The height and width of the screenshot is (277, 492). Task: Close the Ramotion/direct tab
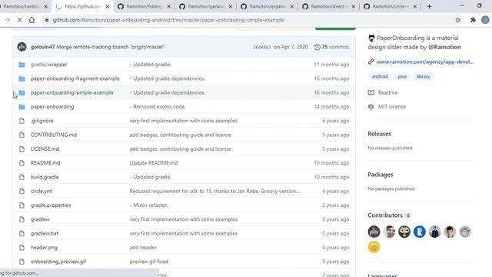pos(354,6)
